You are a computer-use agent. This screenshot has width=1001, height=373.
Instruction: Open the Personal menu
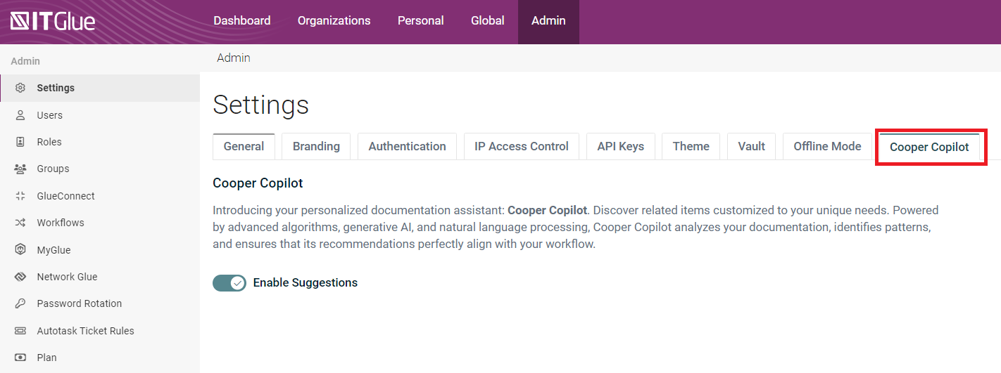[421, 21]
